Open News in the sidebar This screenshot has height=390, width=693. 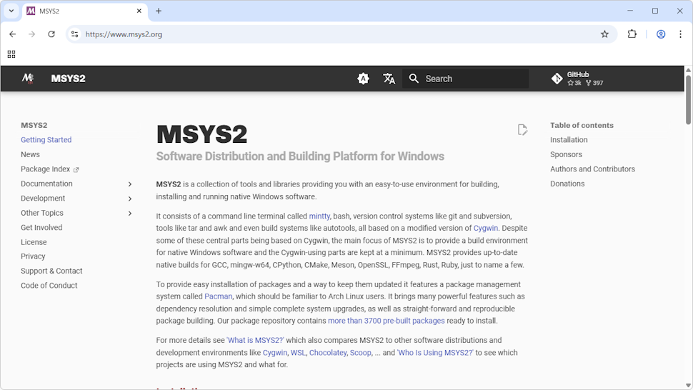pyautogui.click(x=30, y=154)
